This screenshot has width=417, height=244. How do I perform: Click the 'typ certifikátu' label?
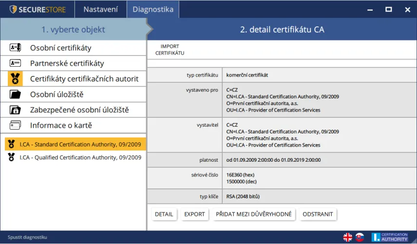202,75
